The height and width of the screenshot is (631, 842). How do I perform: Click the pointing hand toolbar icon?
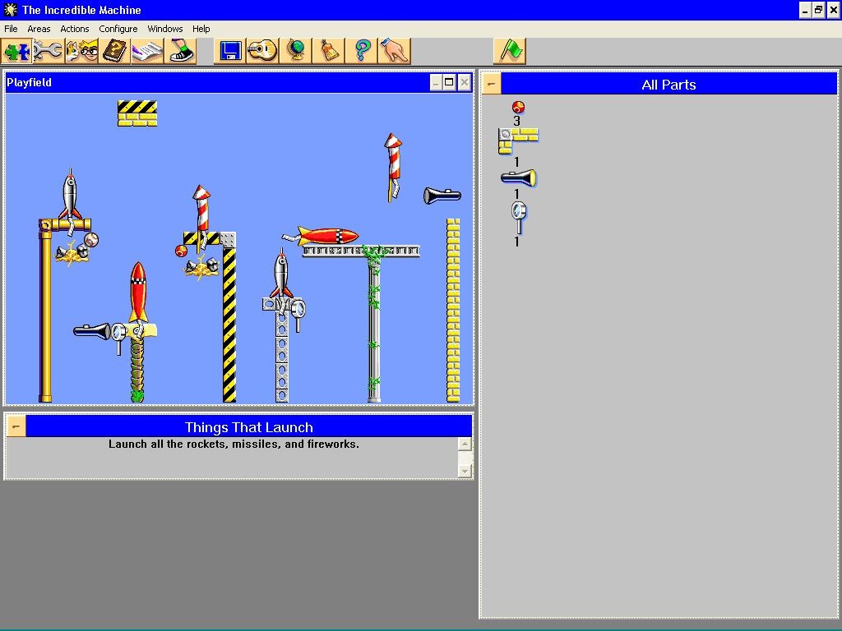coord(394,52)
